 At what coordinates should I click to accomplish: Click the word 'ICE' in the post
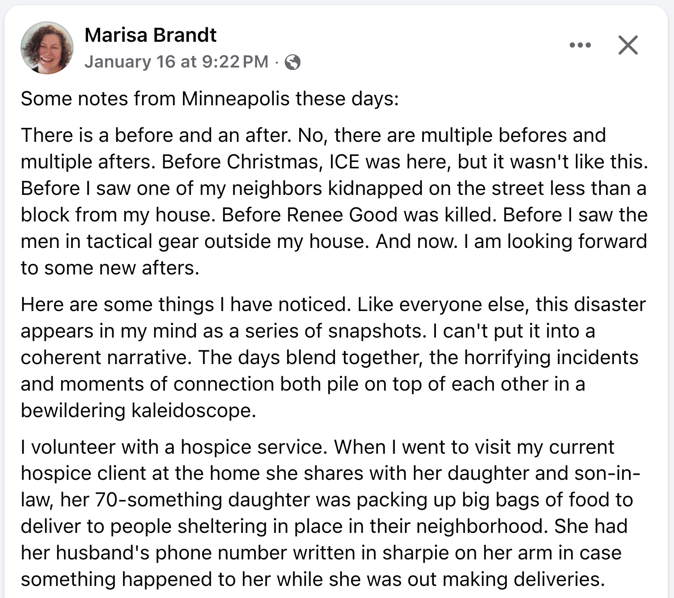point(344,162)
